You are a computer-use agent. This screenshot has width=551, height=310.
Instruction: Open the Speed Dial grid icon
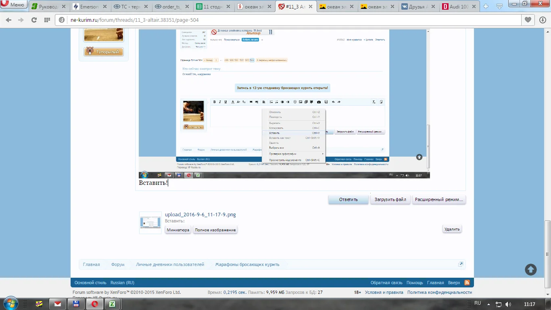(x=47, y=20)
